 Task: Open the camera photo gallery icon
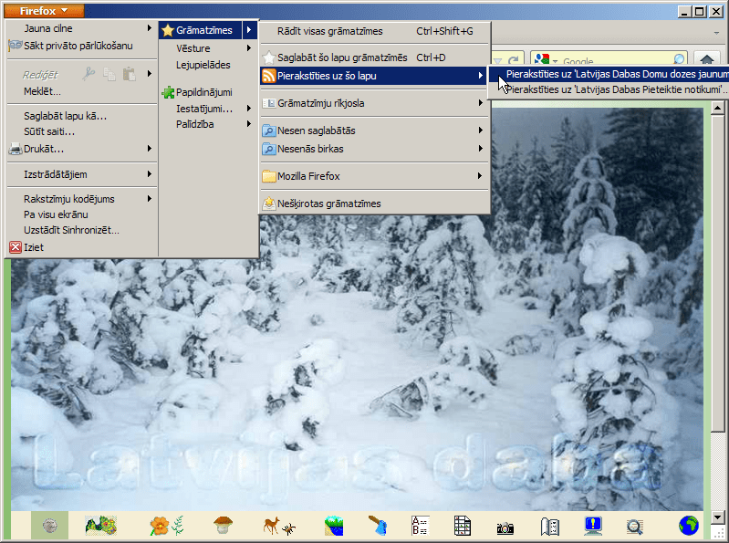point(505,528)
